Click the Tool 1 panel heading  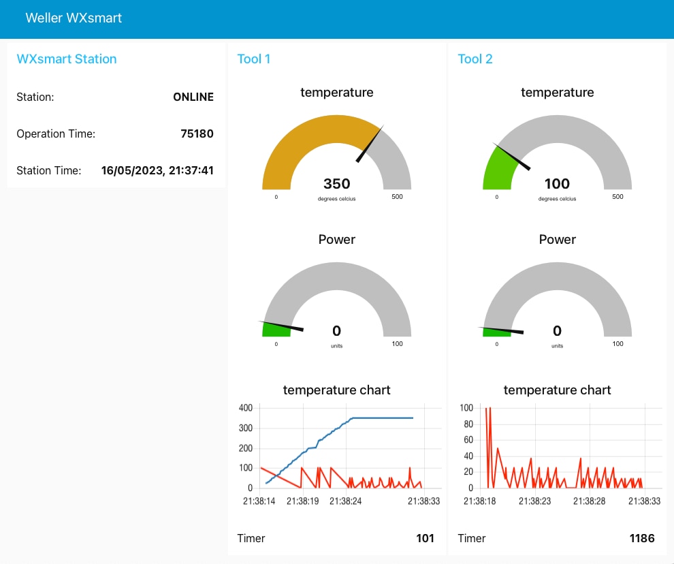[x=254, y=59]
